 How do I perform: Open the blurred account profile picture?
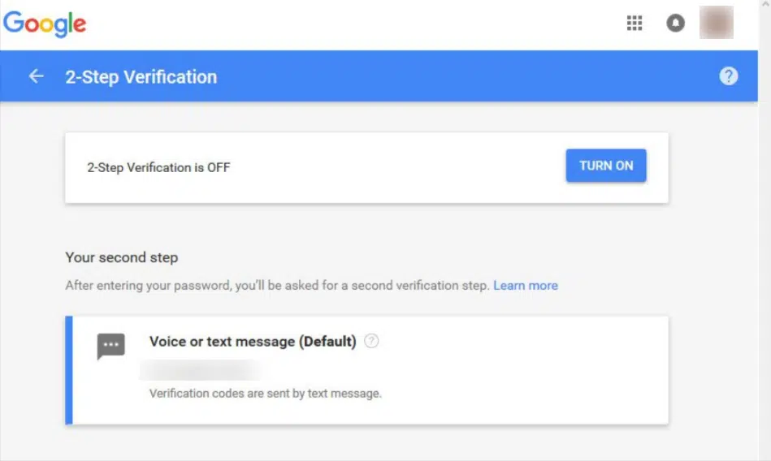pos(717,22)
